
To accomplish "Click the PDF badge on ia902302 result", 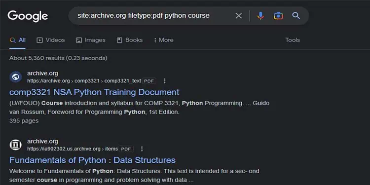I will [126, 149].
